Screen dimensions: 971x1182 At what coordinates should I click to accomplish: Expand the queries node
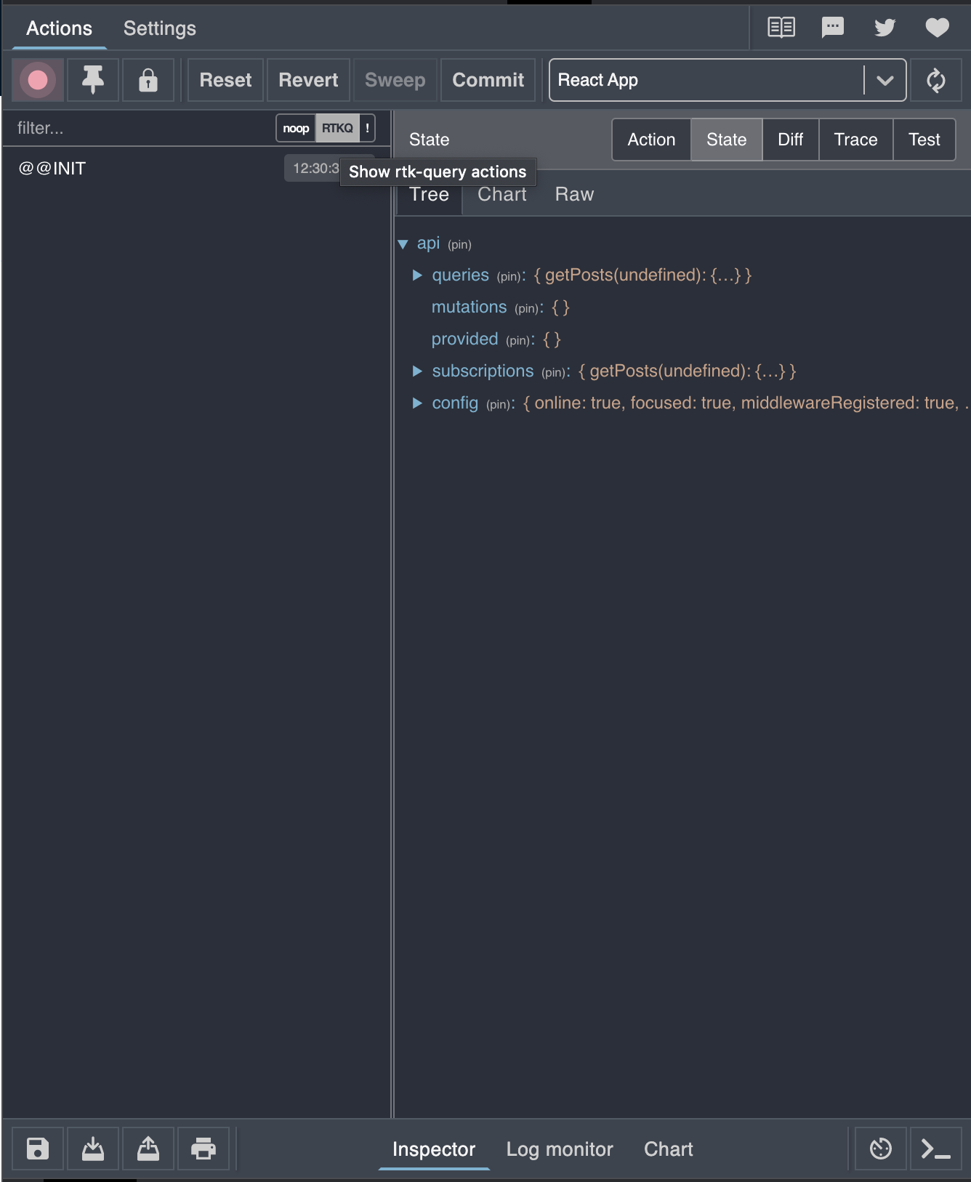click(417, 275)
